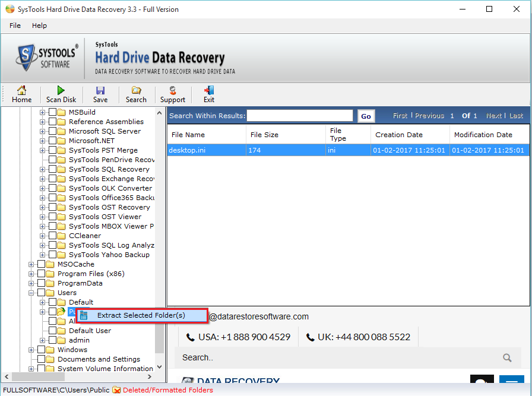
Task: Sort by the File Size column header
Action: click(x=286, y=135)
